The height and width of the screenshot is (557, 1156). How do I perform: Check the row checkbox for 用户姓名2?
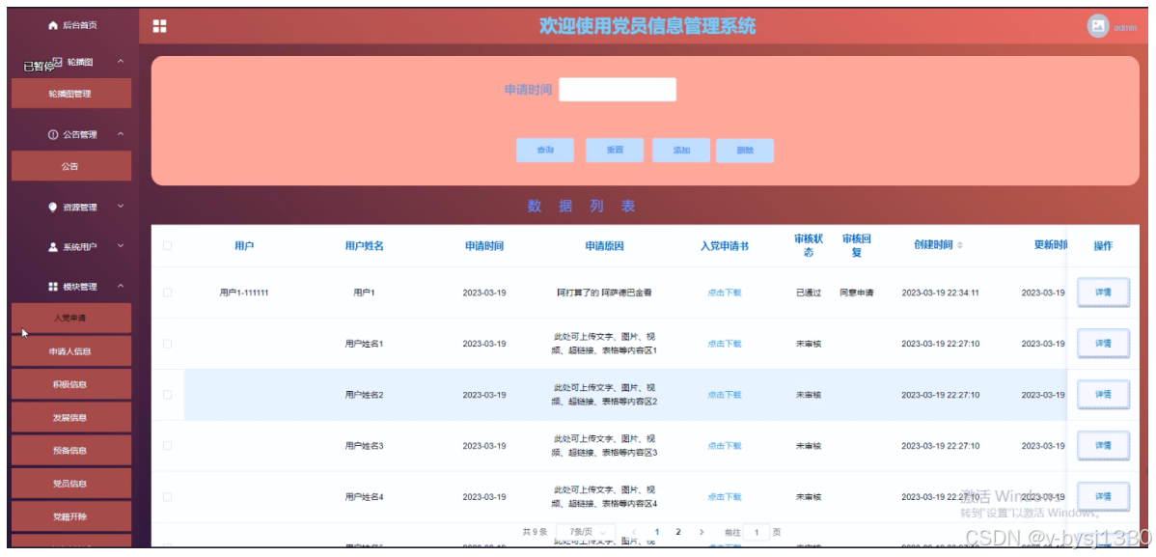point(167,395)
